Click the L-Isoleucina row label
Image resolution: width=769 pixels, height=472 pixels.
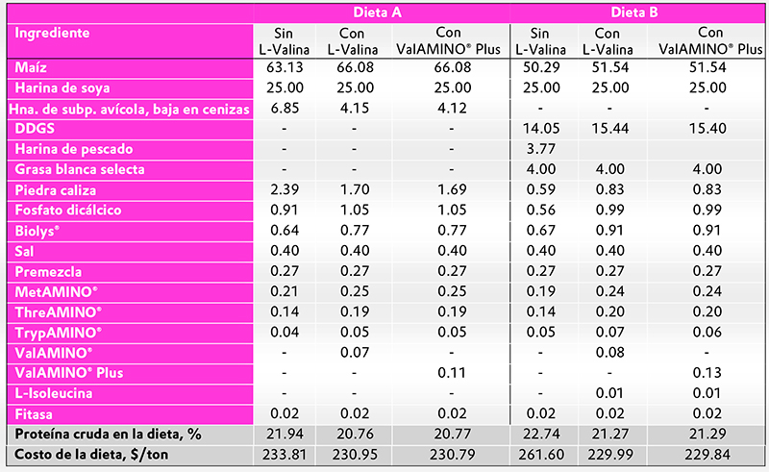pos(54,393)
